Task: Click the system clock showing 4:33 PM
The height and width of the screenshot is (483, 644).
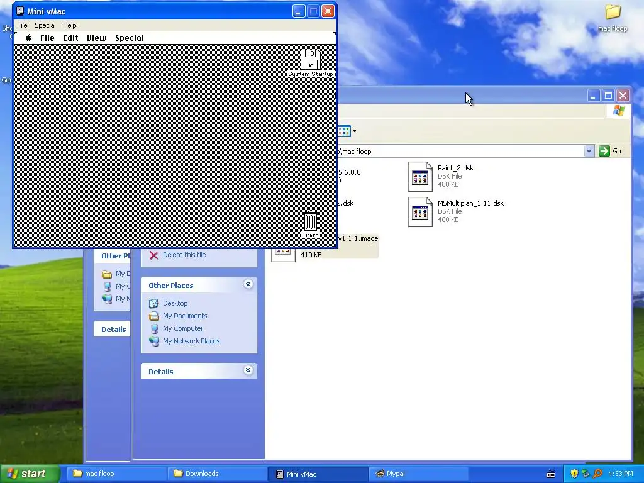Action: click(x=621, y=474)
